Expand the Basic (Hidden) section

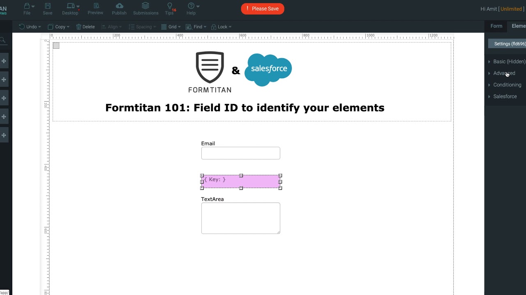click(508, 61)
